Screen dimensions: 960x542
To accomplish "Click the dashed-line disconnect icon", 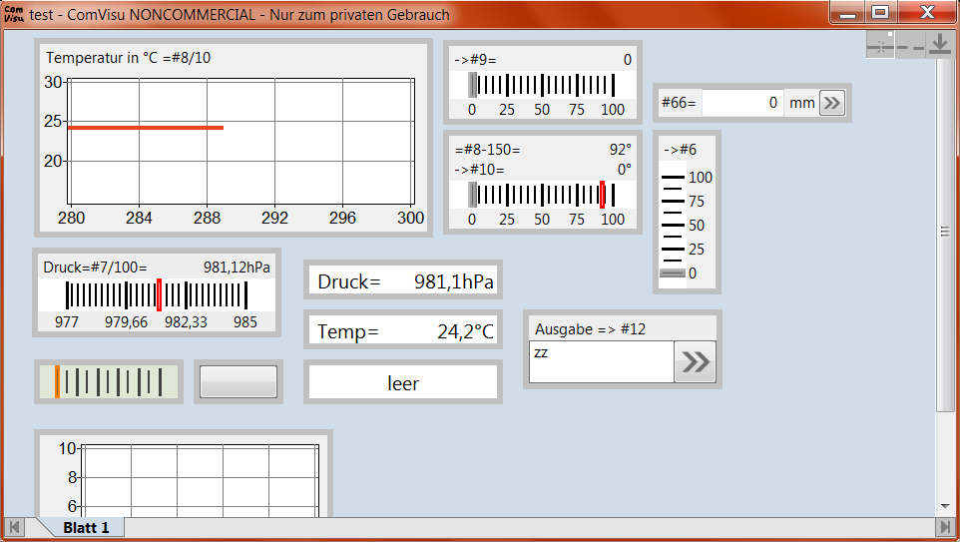I will coord(910,45).
